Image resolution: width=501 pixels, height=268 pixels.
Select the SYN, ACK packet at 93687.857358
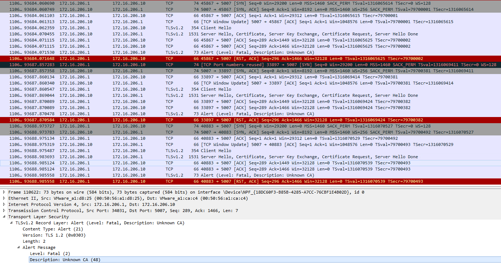[250, 71]
